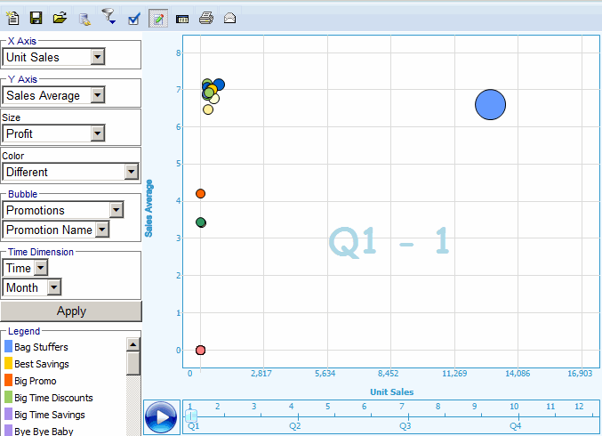The width and height of the screenshot is (602, 436).
Task: Open the X Axis Unit Sales dropdown
Action: 98,57
